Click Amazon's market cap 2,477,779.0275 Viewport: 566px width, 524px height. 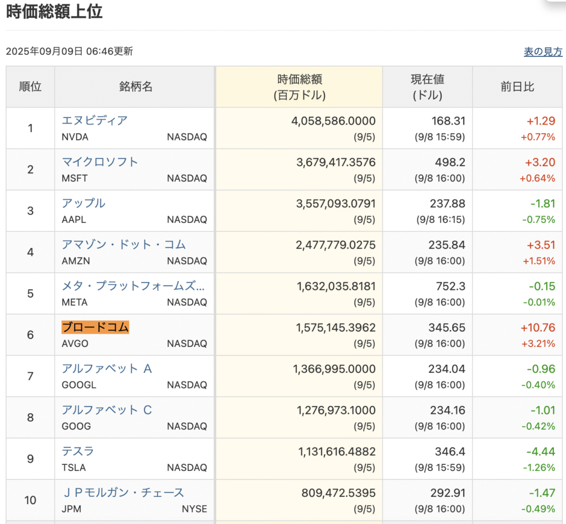[x=336, y=245]
